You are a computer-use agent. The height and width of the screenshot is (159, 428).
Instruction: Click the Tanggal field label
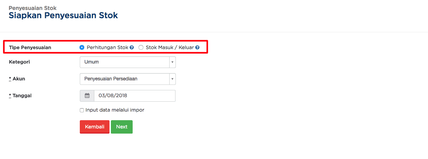20,96
